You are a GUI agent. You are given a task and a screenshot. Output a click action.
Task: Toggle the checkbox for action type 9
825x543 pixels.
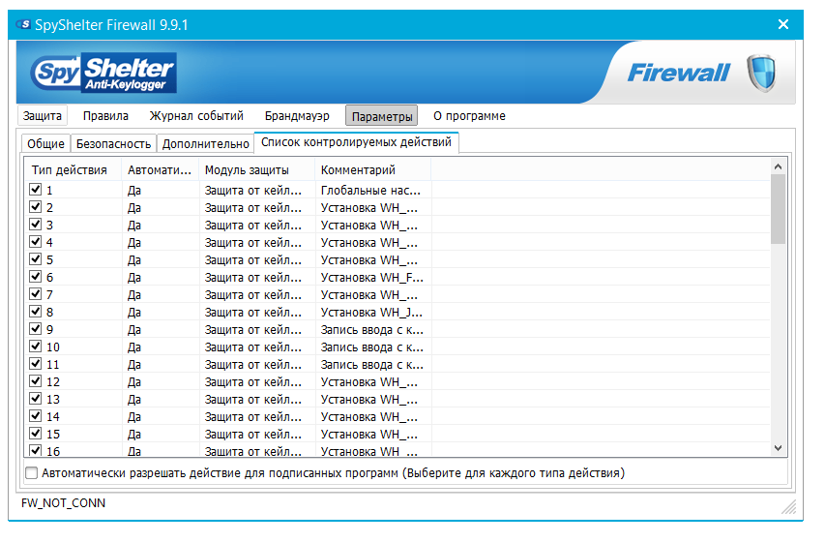click(x=35, y=328)
